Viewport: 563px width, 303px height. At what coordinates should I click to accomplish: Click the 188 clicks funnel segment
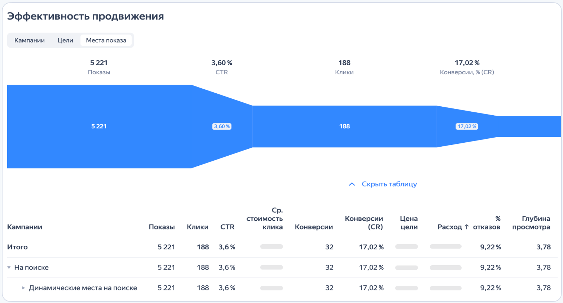pyautogui.click(x=344, y=126)
